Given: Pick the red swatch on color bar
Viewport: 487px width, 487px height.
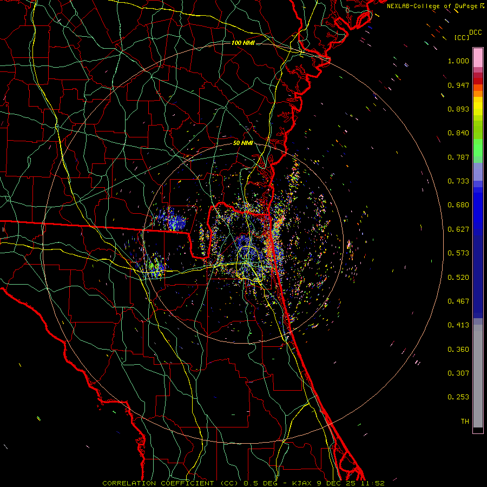Looking at the screenshot, I should tap(478, 81).
